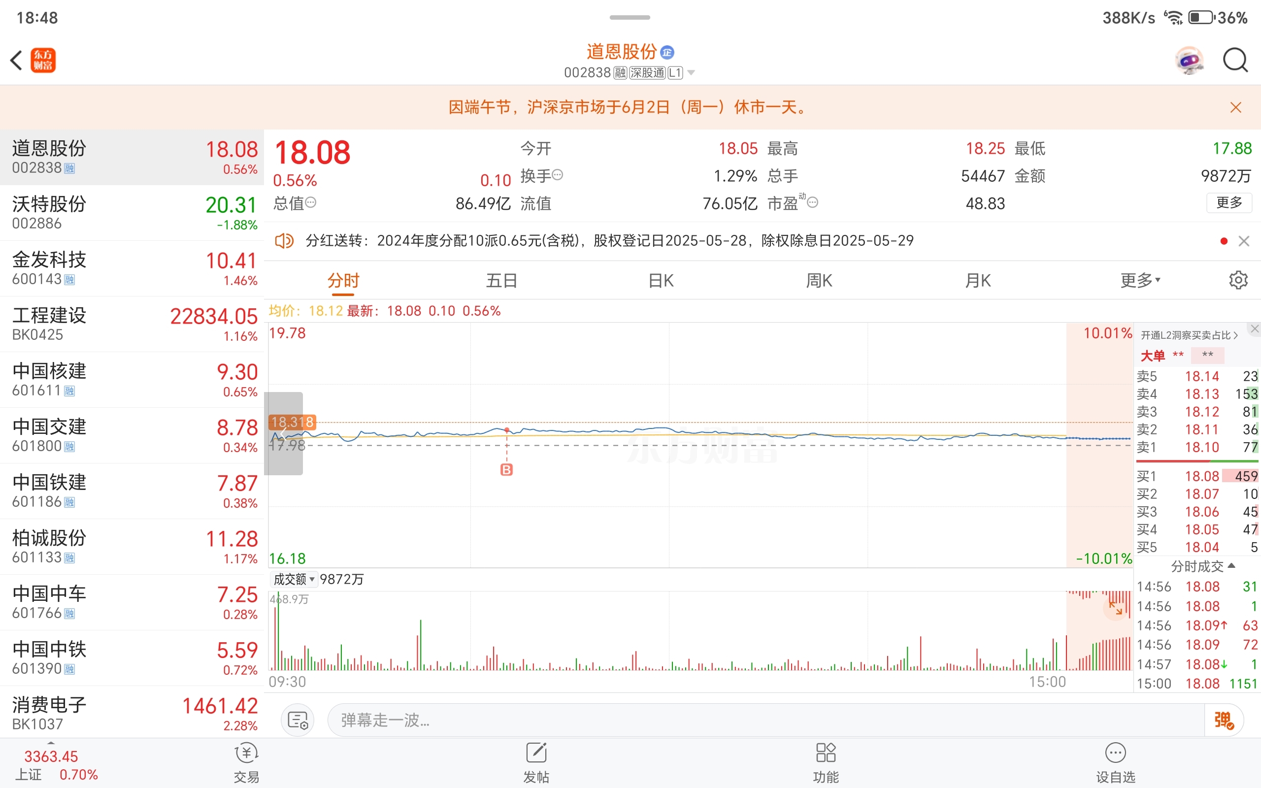The height and width of the screenshot is (788, 1261).
Task: Select 中国核建 in the watchlist
Action: tap(132, 380)
